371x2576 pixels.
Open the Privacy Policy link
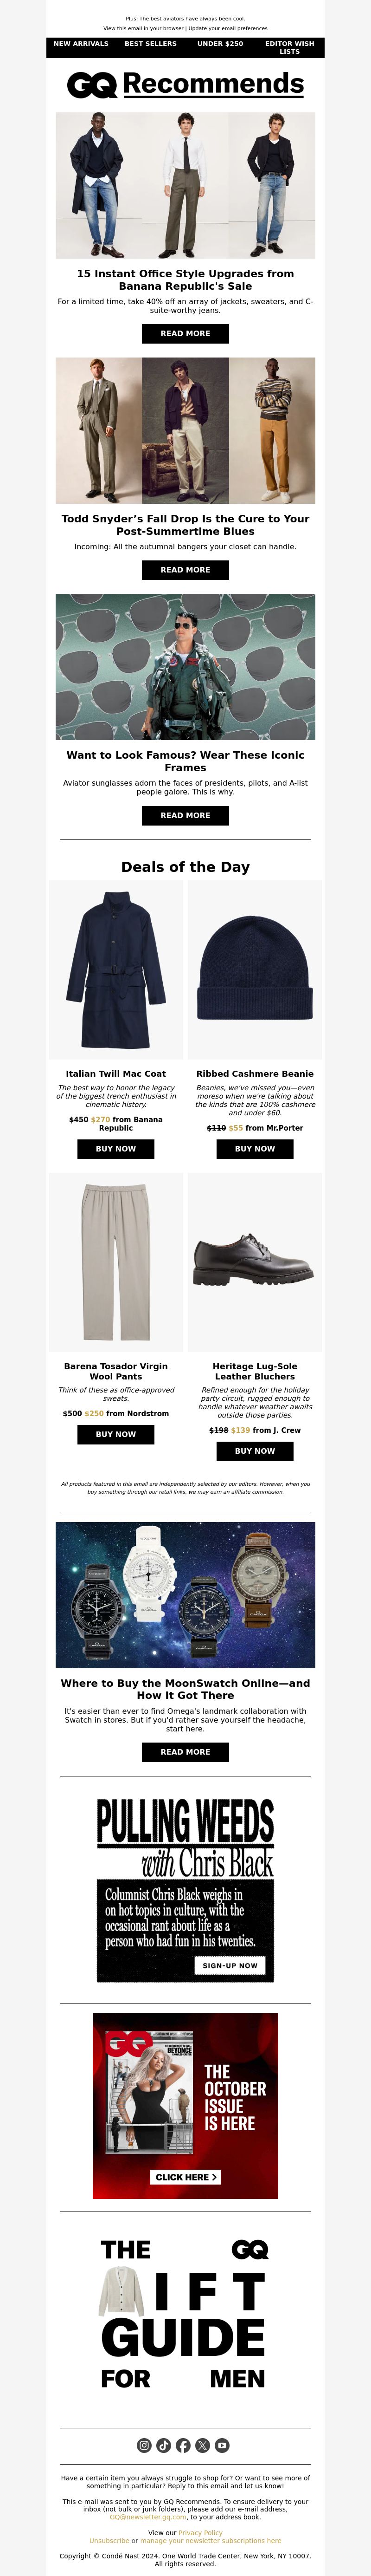click(200, 2532)
